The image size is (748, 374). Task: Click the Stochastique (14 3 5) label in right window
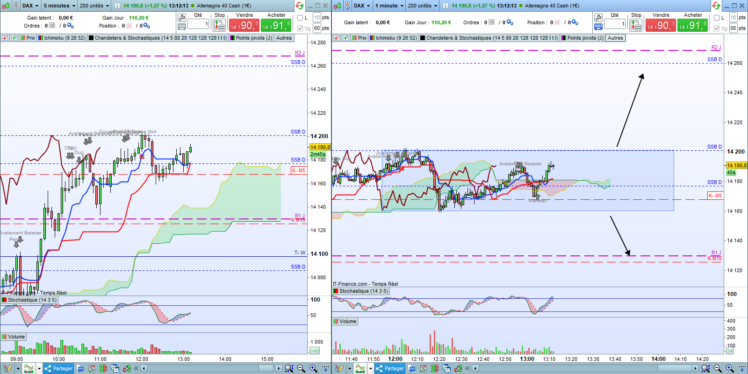click(x=360, y=291)
